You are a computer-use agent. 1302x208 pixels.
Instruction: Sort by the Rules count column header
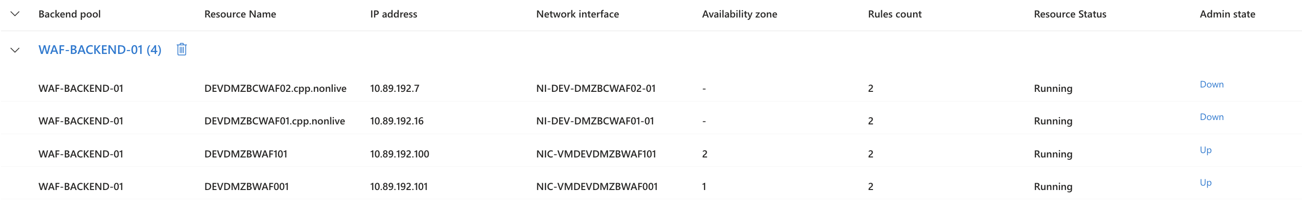point(895,14)
